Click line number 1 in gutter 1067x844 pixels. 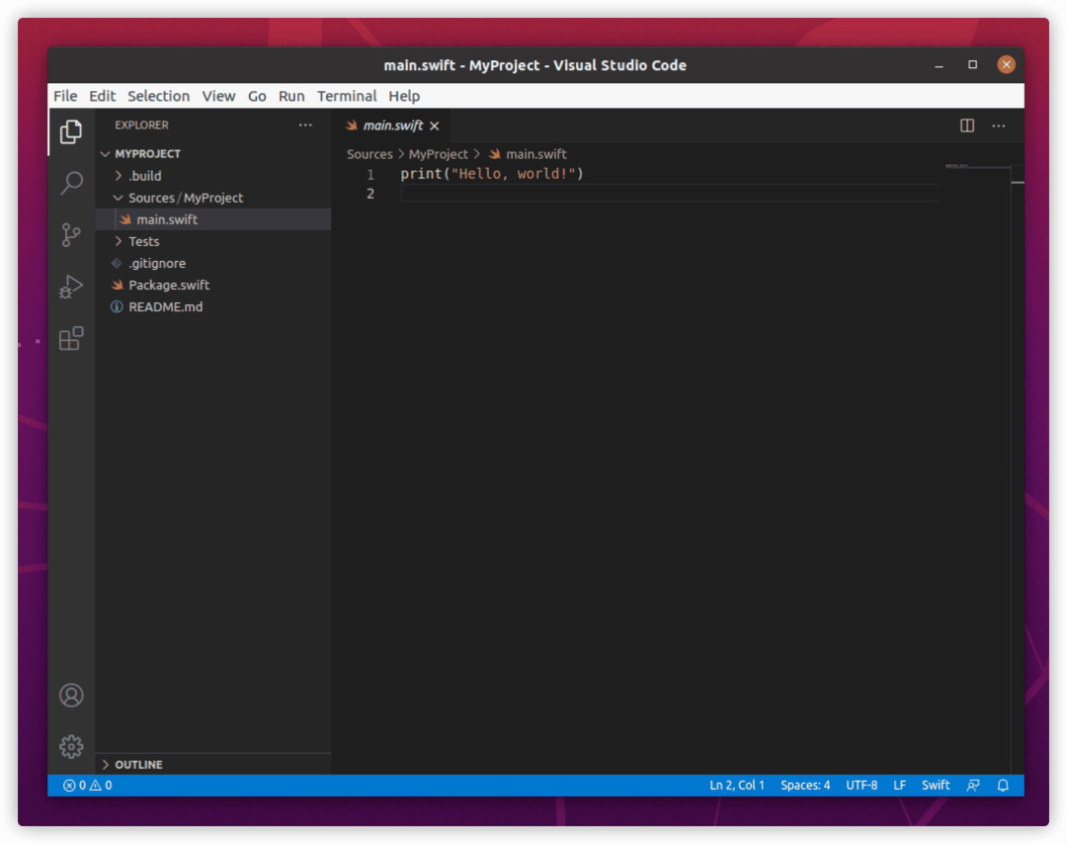[x=370, y=174]
